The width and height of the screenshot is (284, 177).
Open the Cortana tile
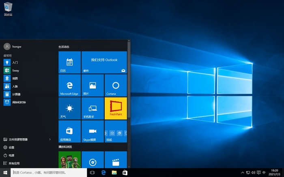[116, 85]
